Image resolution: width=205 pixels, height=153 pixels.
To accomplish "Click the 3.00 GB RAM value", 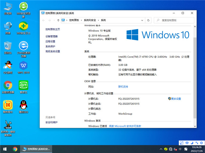I will [x=123, y=65].
